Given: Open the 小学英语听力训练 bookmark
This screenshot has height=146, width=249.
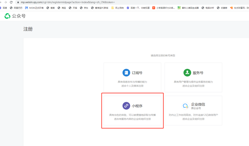Looking at the screenshot, I should pyautogui.click(x=164, y=8).
